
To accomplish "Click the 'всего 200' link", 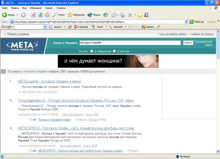I will coord(92,115).
